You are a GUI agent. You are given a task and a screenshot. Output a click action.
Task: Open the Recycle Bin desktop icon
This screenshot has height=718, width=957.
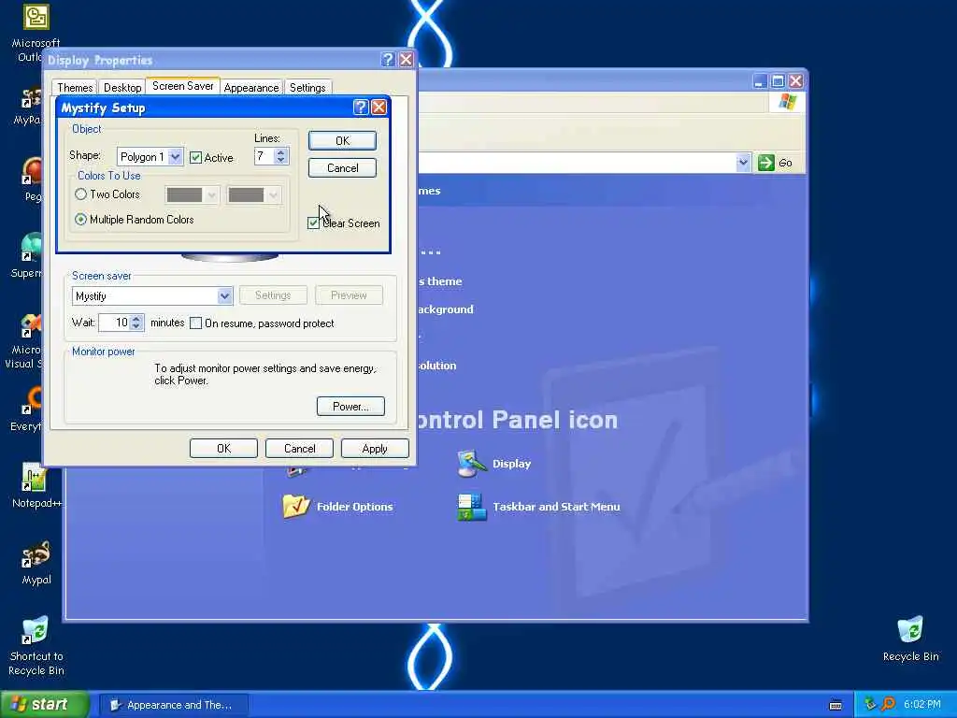pyautogui.click(x=910, y=631)
